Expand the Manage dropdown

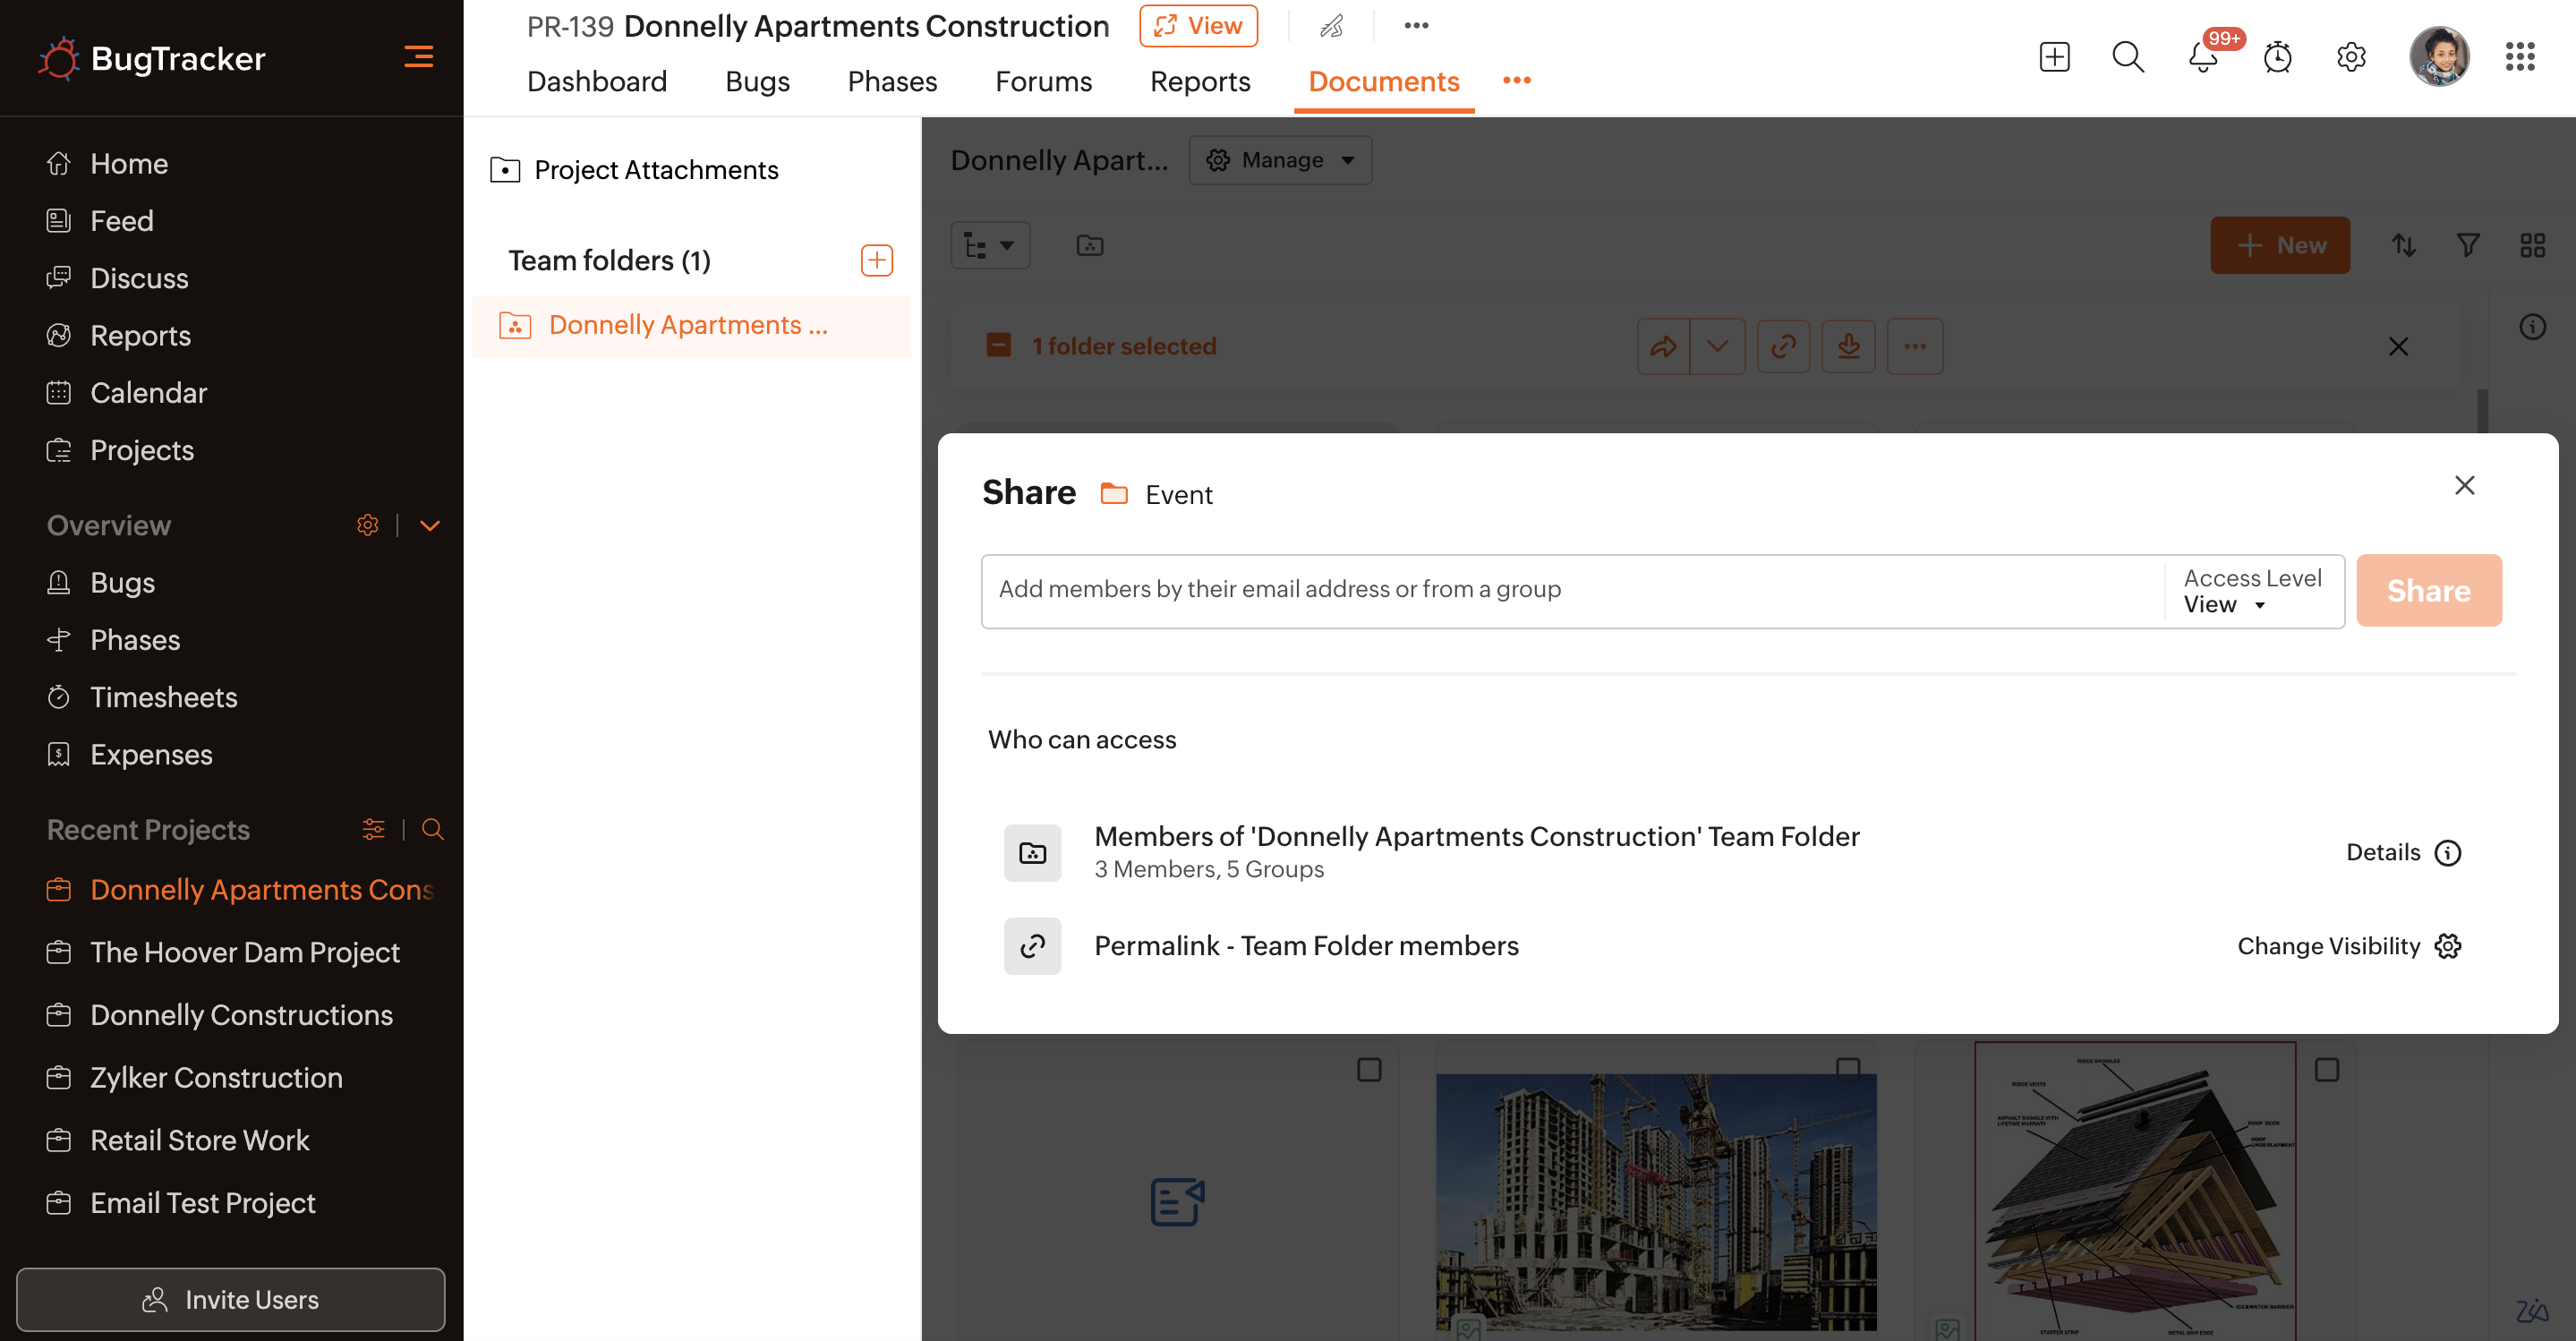click(1280, 161)
